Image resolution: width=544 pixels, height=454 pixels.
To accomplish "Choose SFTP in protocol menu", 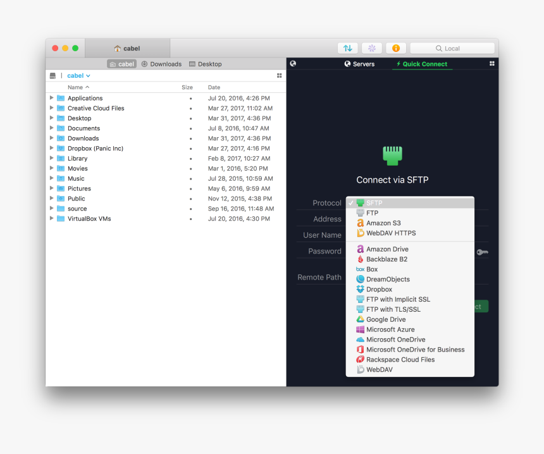I will pyautogui.click(x=410, y=203).
